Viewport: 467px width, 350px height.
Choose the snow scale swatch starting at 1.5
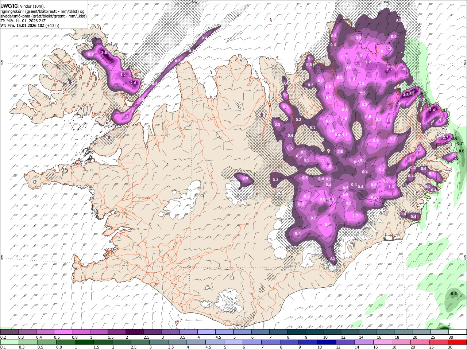coord(116,332)
